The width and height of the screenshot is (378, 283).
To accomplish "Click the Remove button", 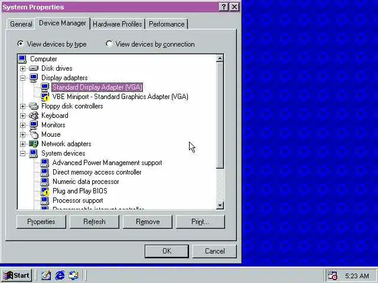I will click(148, 222).
